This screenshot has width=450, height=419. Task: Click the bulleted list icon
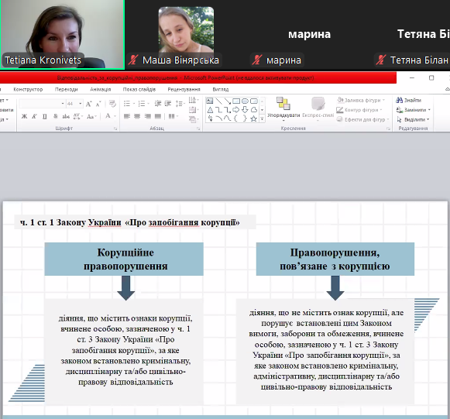[127, 104]
